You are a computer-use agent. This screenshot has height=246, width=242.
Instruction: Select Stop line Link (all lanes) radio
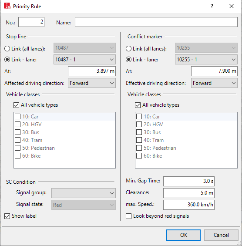(x=7, y=49)
